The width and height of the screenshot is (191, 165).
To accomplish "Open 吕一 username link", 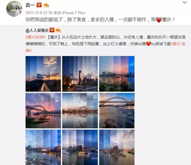I will coord(30,5).
